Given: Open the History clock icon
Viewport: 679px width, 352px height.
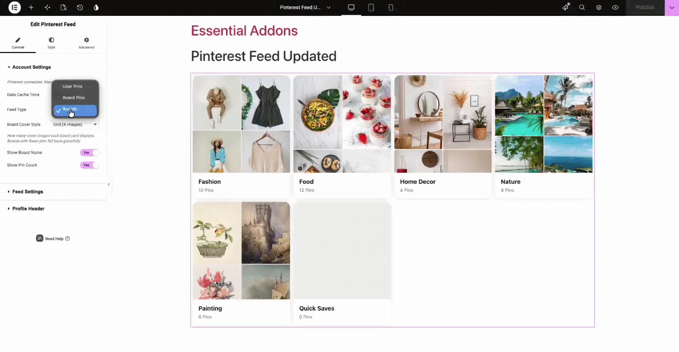Looking at the screenshot, I should pyautogui.click(x=80, y=7).
